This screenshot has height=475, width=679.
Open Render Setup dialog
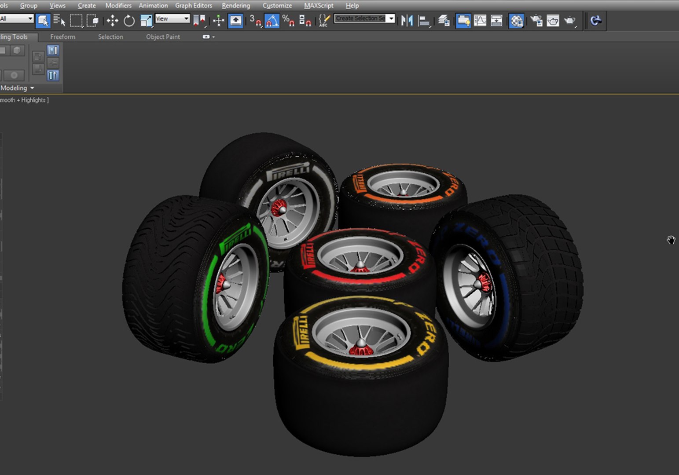(x=536, y=20)
